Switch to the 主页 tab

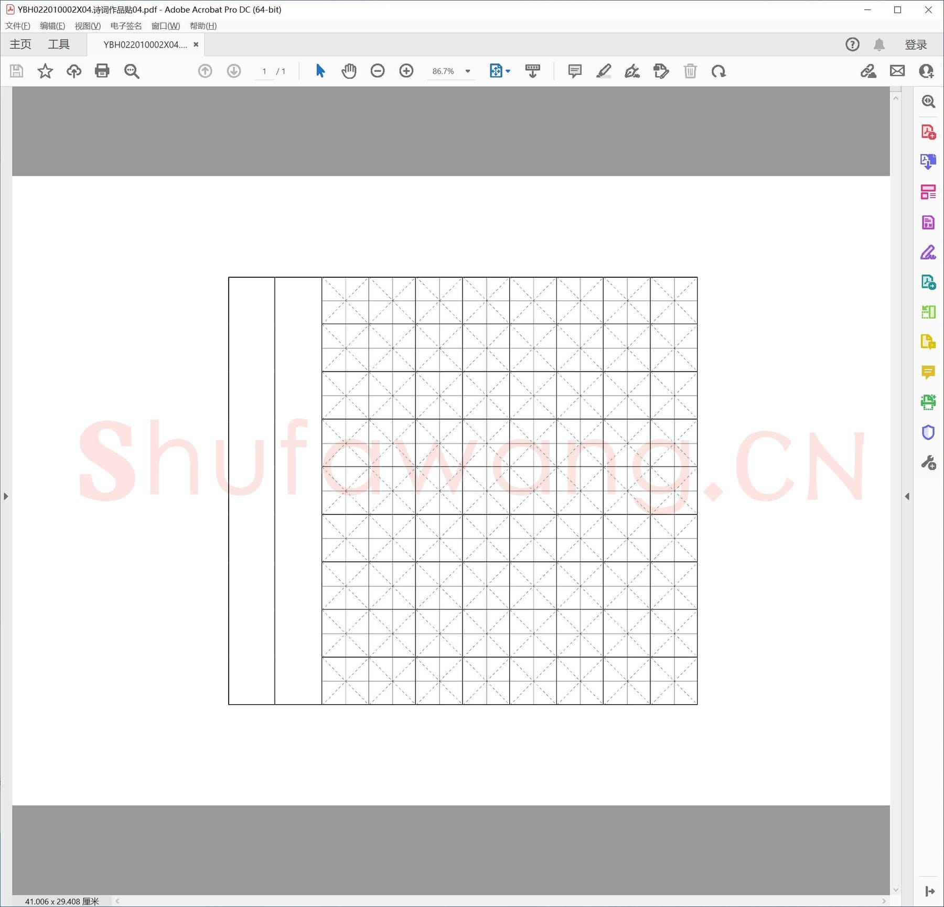click(20, 45)
